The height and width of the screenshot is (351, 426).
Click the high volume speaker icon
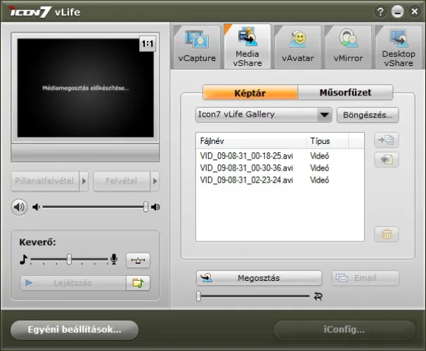click(155, 207)
